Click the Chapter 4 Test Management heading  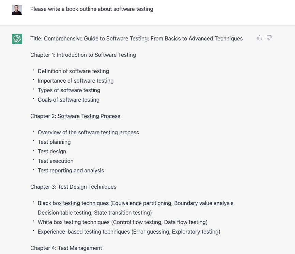point(66,248)
